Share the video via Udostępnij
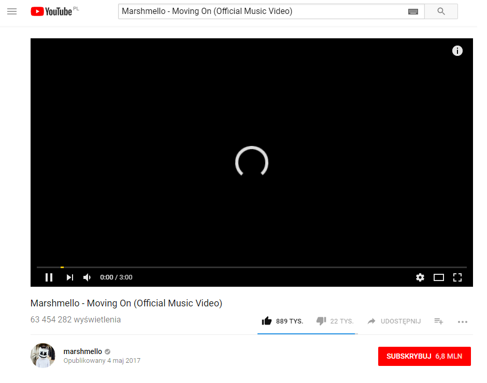The image size is (487, 383). 394,321
